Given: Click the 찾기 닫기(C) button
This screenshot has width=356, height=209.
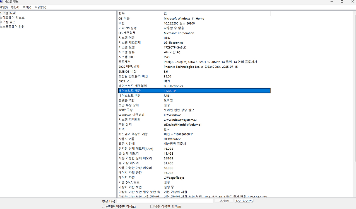Looking at the screenshot, I should click(244, 201).
